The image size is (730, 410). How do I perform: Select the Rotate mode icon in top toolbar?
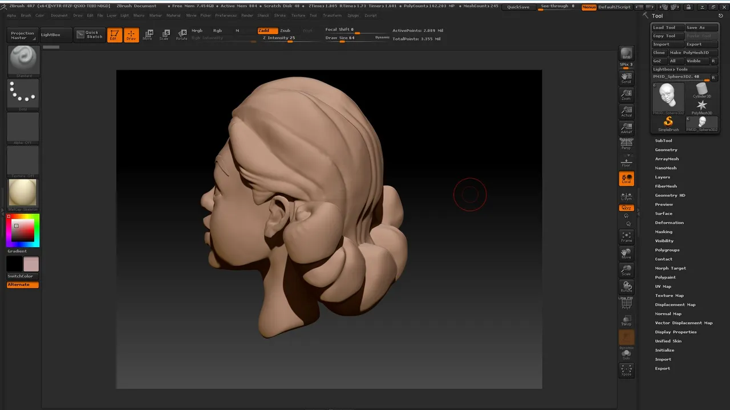(x=181, y=35)
